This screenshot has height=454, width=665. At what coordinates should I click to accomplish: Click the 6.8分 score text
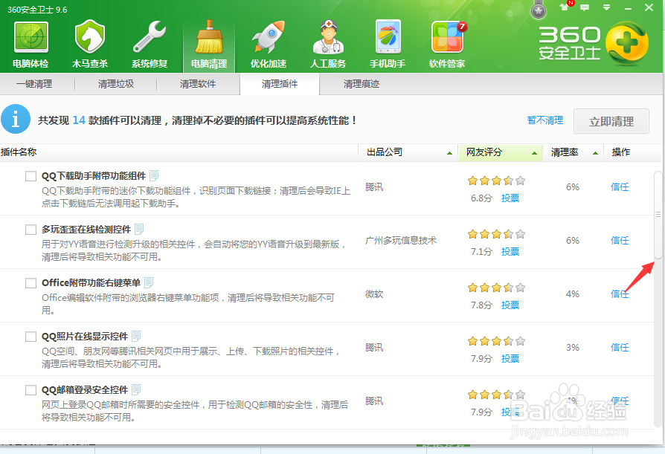coord(481,198)
